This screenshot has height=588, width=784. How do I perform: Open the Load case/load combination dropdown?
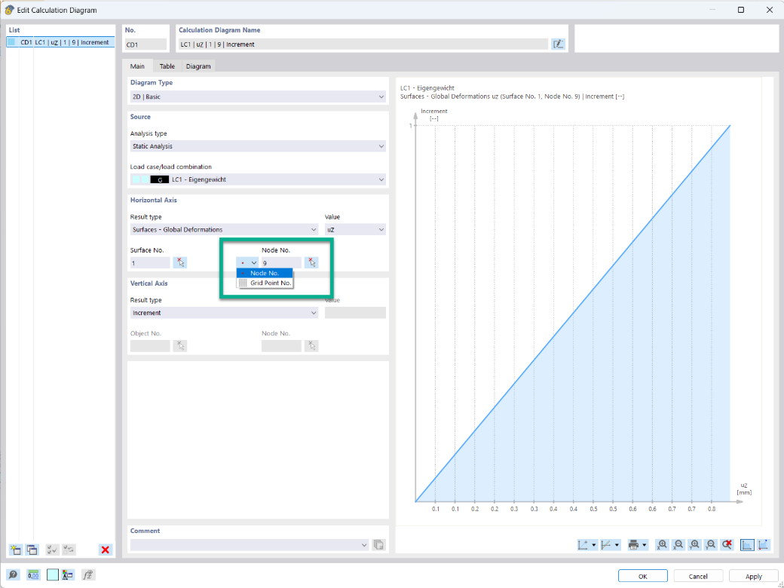click(x=258, y=179)
